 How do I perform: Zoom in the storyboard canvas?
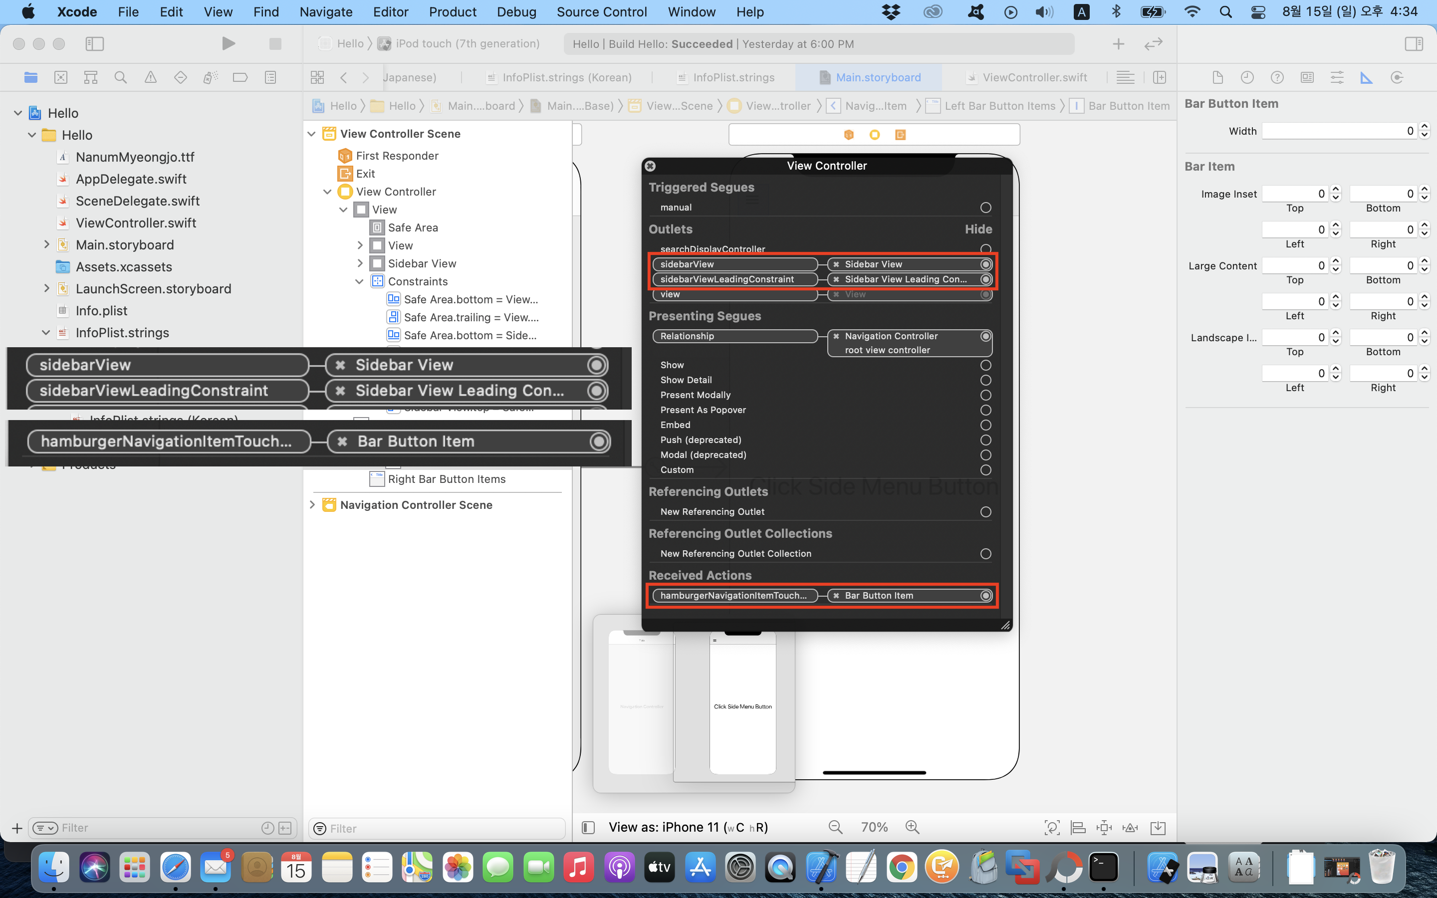point(912,827)
